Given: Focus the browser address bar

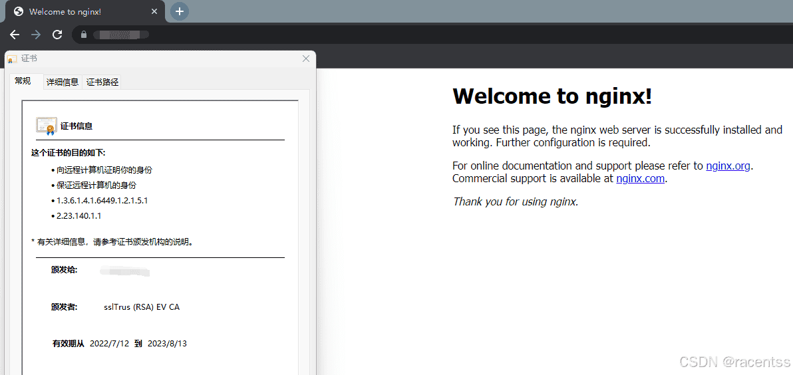Looking at the screenshot, I should tap(399, 35).
